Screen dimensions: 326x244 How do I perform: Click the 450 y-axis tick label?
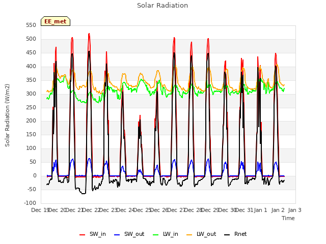coord(31,52)
